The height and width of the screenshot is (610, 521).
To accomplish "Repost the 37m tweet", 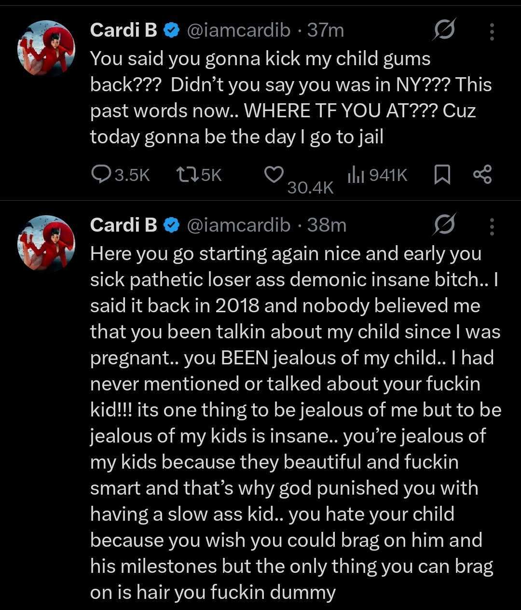I will pyautogui.click(x=186, y=175).
